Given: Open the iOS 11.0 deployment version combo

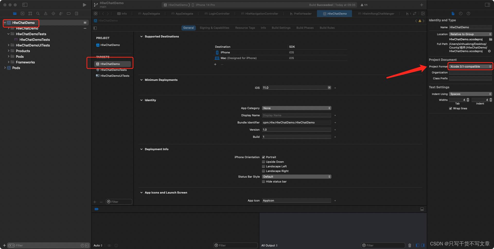Looking at the screenshot, I should coord(297,88).
